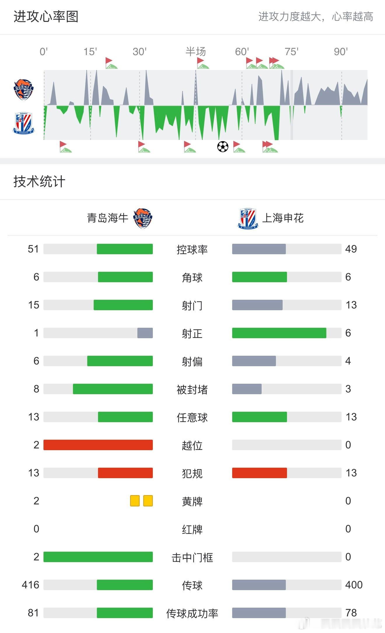Click the first yellow card icon

tap(135, 501)
